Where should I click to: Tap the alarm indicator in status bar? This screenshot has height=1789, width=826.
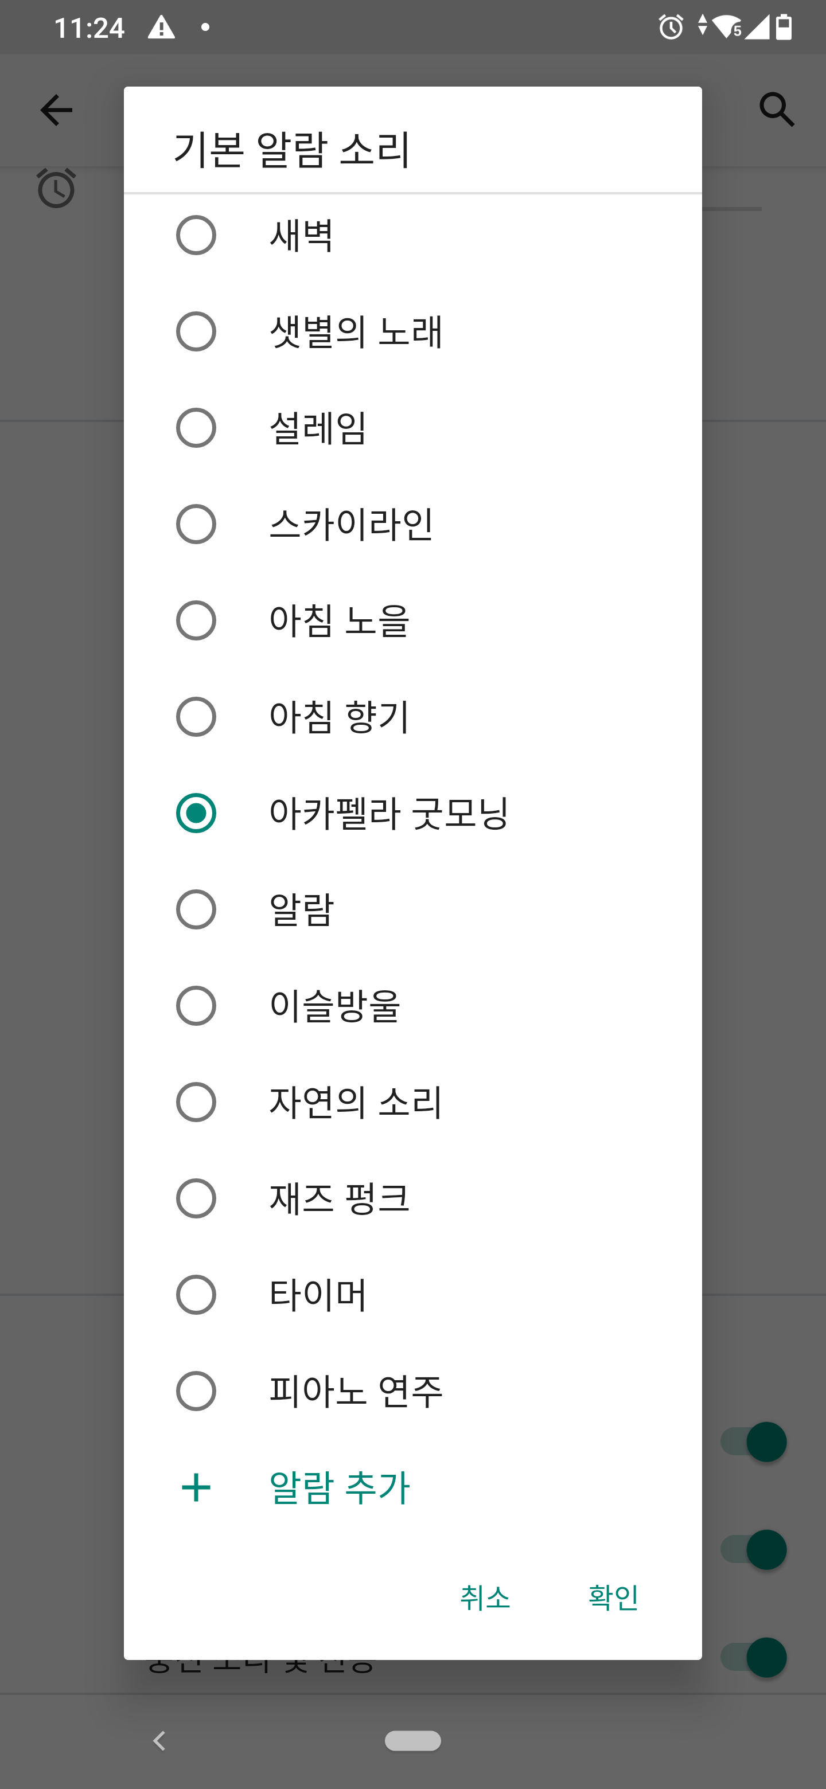tap(671, 28)
